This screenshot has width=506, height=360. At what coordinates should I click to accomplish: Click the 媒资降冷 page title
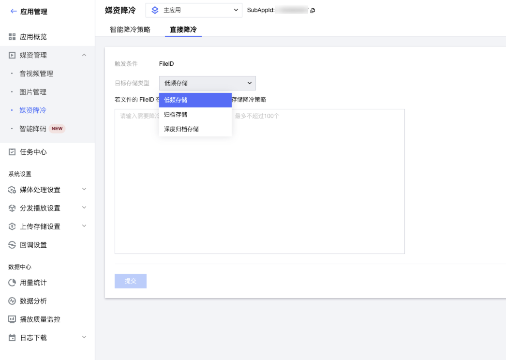[x=120, y=10]
